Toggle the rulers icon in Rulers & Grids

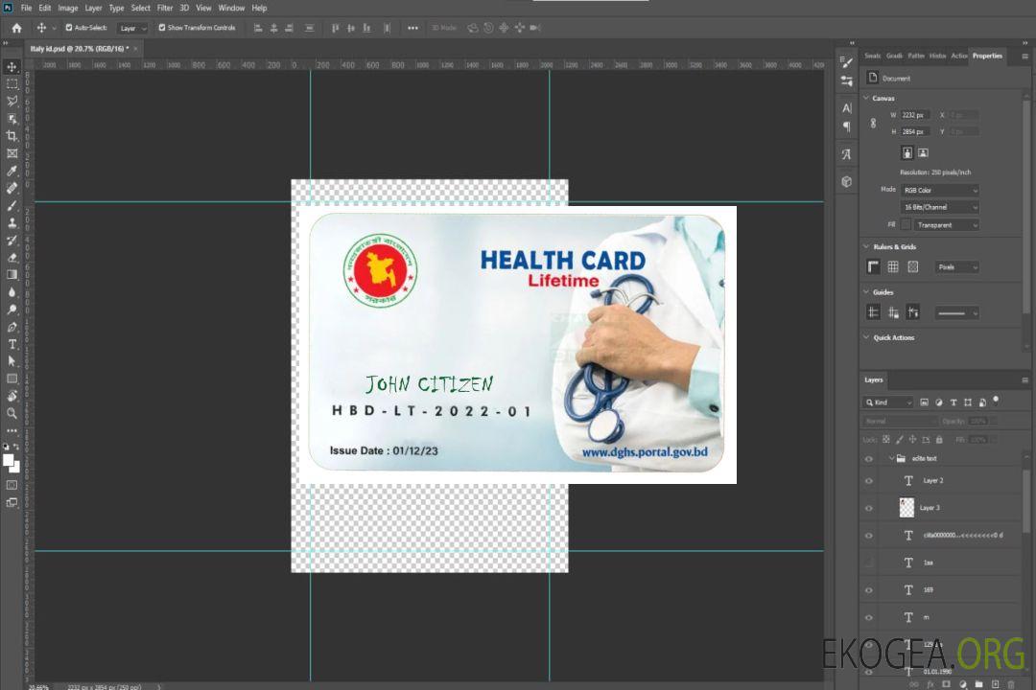point(874,266)
